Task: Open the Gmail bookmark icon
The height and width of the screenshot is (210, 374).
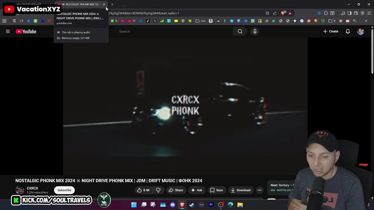Action: 21,21
